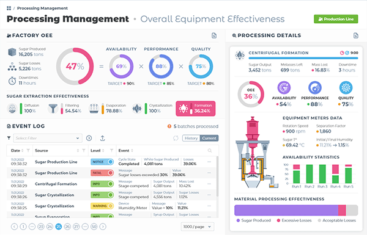Sort by the Level column arrows
Image resolution: width=367 pixels, height=235 pixels.
(103, 151)
